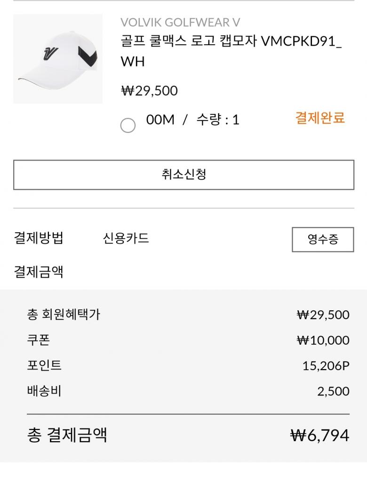Click the 결제방법 label
The width and height of the screenshot is (367, 484).
tap(39, 238)
